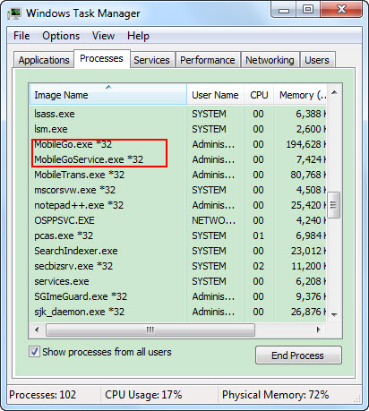Close the Task Manager window

point(341,10)
